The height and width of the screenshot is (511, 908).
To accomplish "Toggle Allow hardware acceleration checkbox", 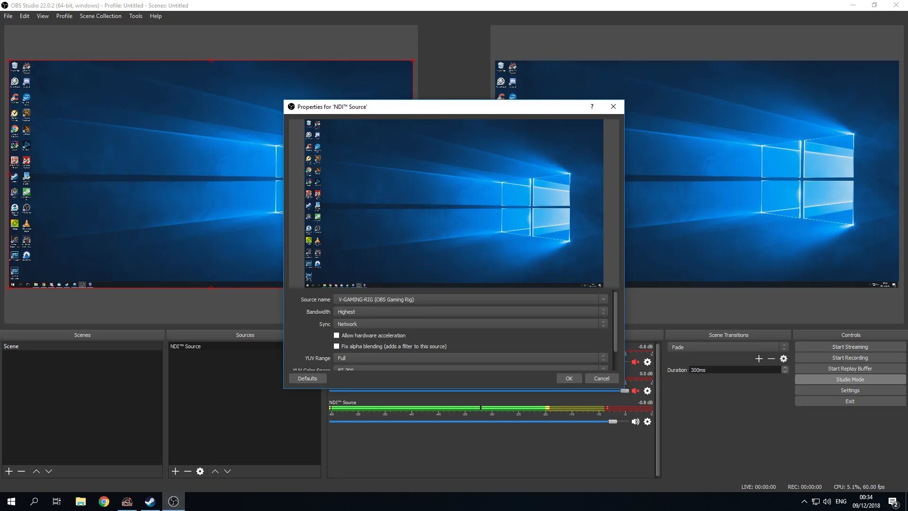I will (335, 335).
